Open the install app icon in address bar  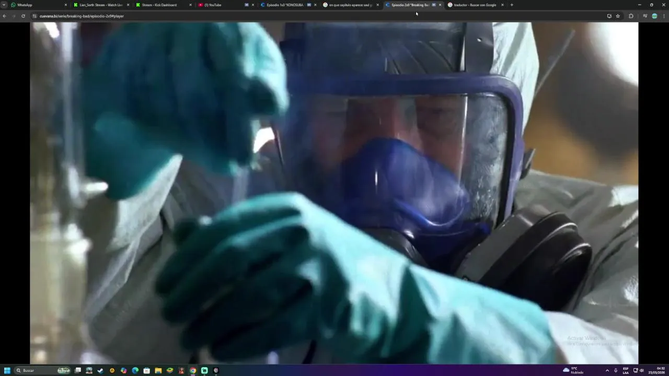click(x=609, y=16)
